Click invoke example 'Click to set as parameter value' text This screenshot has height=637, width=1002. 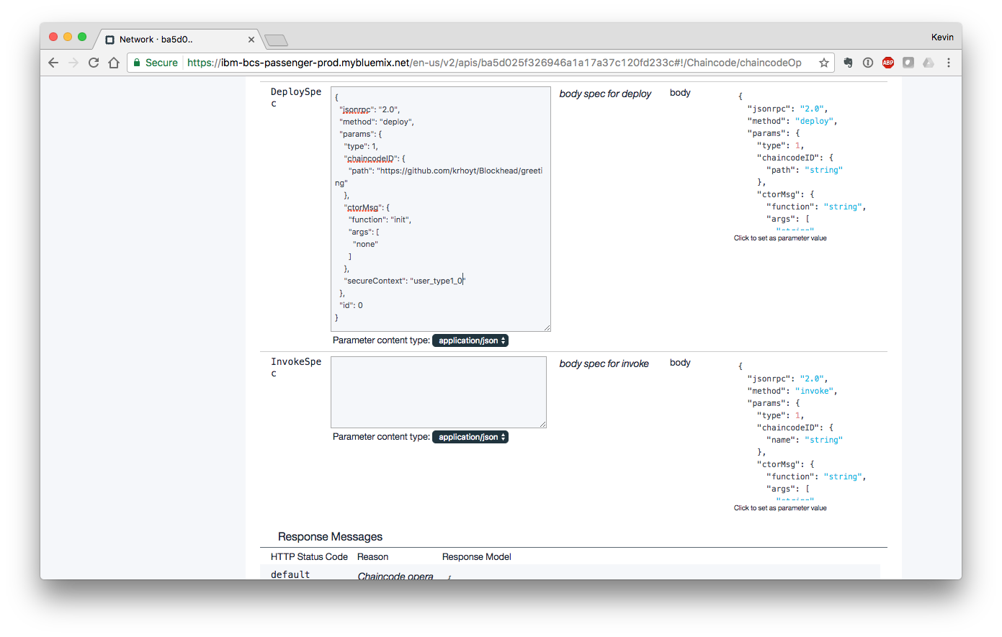click(780, 508)
